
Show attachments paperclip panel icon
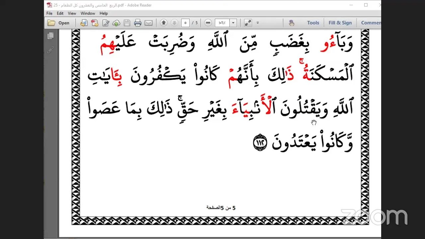[50, 50]
